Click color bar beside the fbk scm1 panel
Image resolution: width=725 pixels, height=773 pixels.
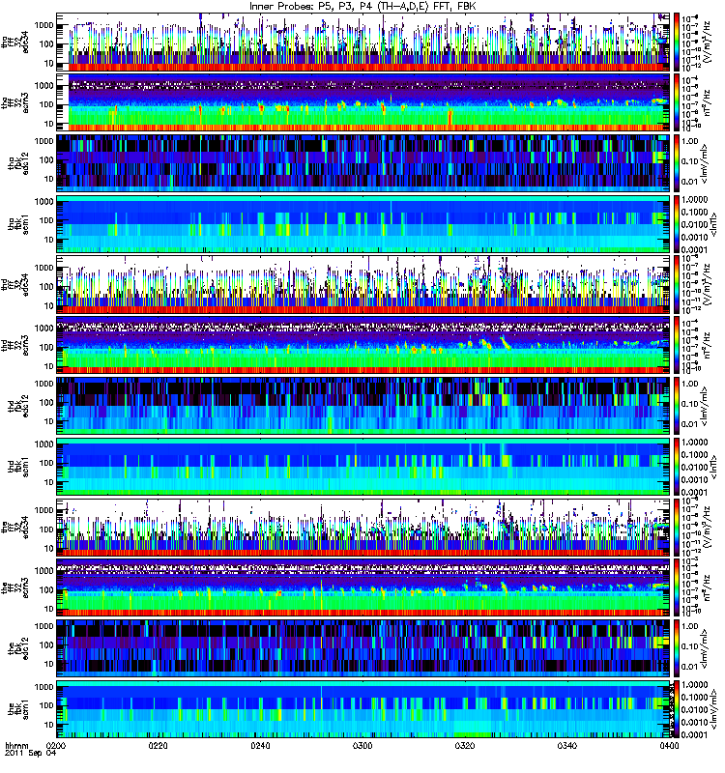click(677, 709)
